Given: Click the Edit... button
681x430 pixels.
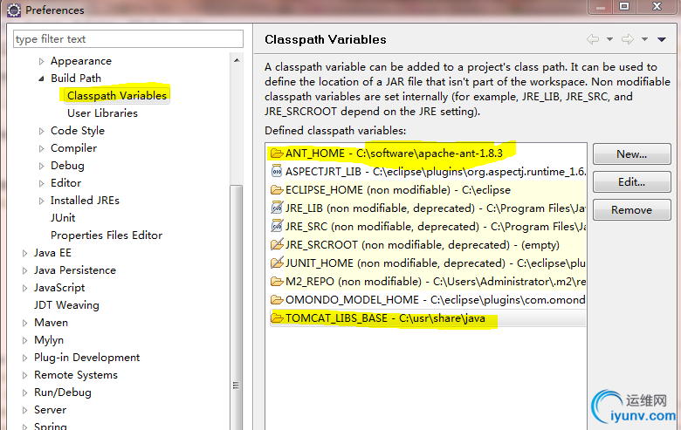Looking at the screenshot, I should tap(632, 181).
